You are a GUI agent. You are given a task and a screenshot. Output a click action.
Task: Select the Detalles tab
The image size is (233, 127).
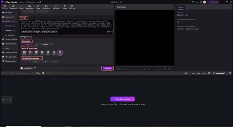pyautogui.click(x=181, y=7)
